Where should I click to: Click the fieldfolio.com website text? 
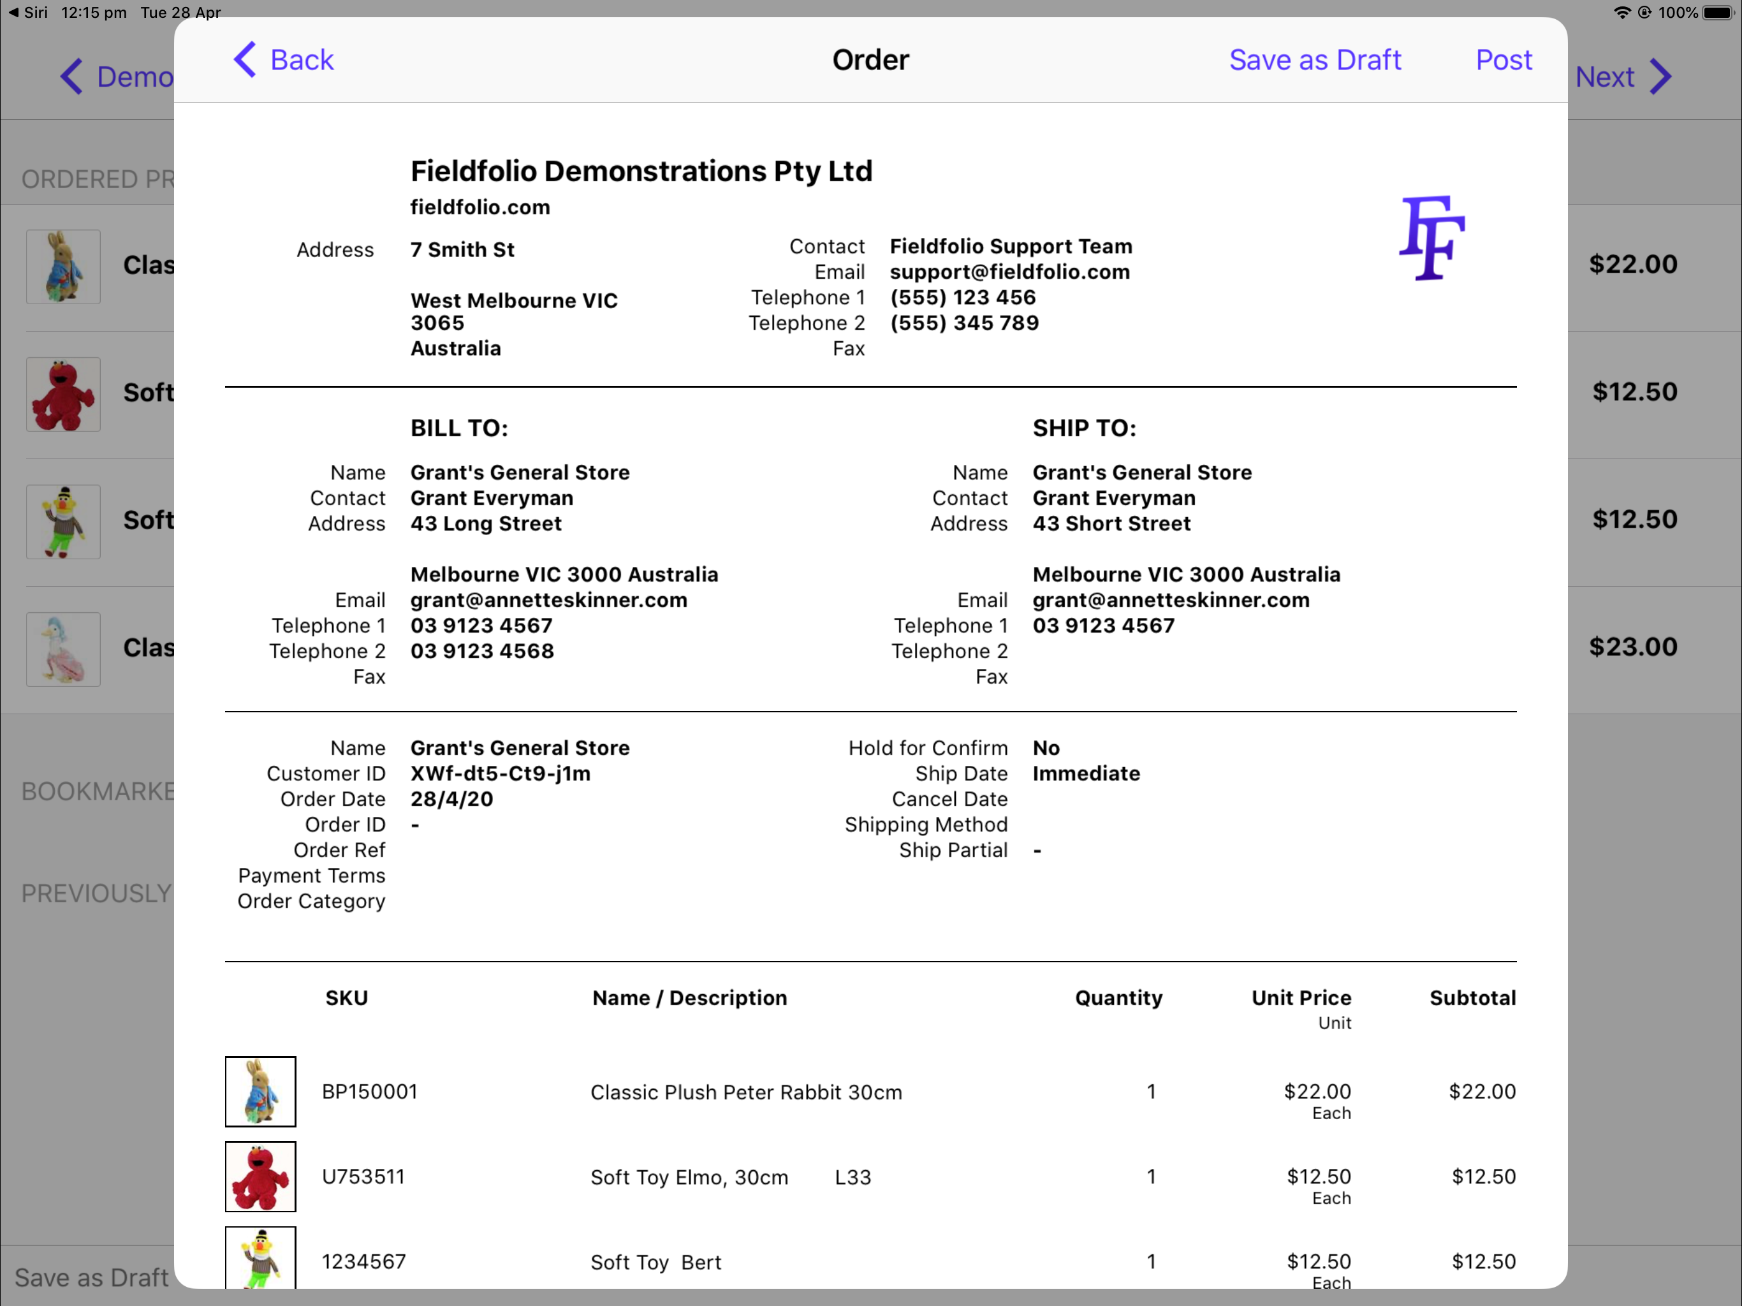point(479,207)
